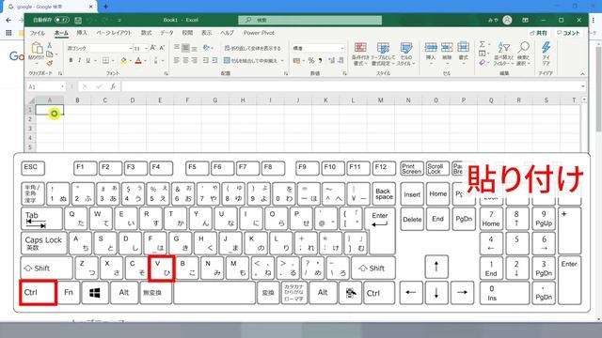Open Merge and Center options arrow
This screenshot has height=338, width=602.
[x=282, y=60]
